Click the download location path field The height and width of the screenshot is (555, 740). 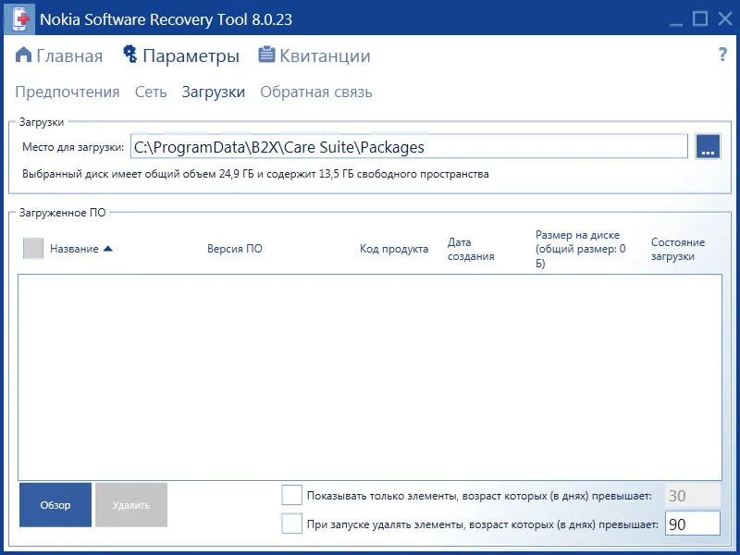409,147
